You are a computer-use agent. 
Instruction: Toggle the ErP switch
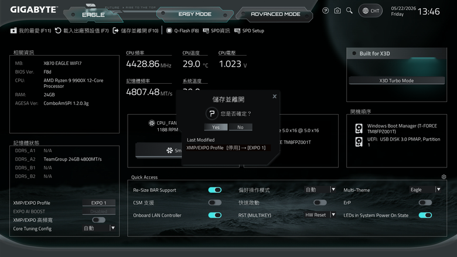[425, 203]
